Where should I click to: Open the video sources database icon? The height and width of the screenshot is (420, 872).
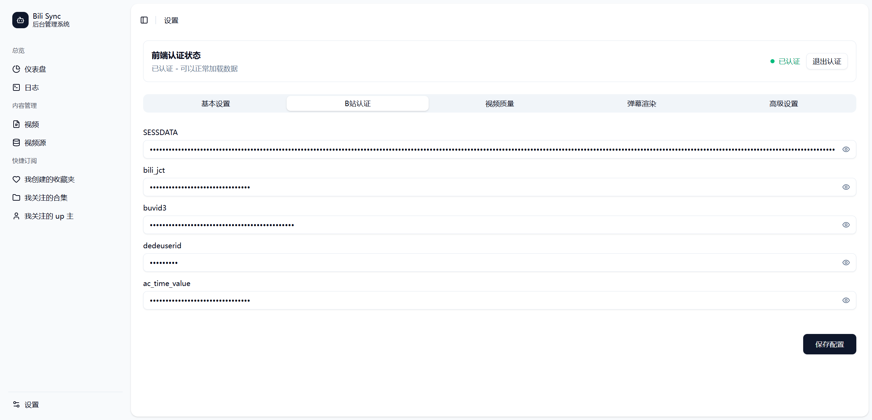click(16, 142)
